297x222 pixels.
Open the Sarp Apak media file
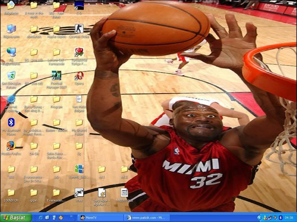pyautogui.click(x=102, y=192)
